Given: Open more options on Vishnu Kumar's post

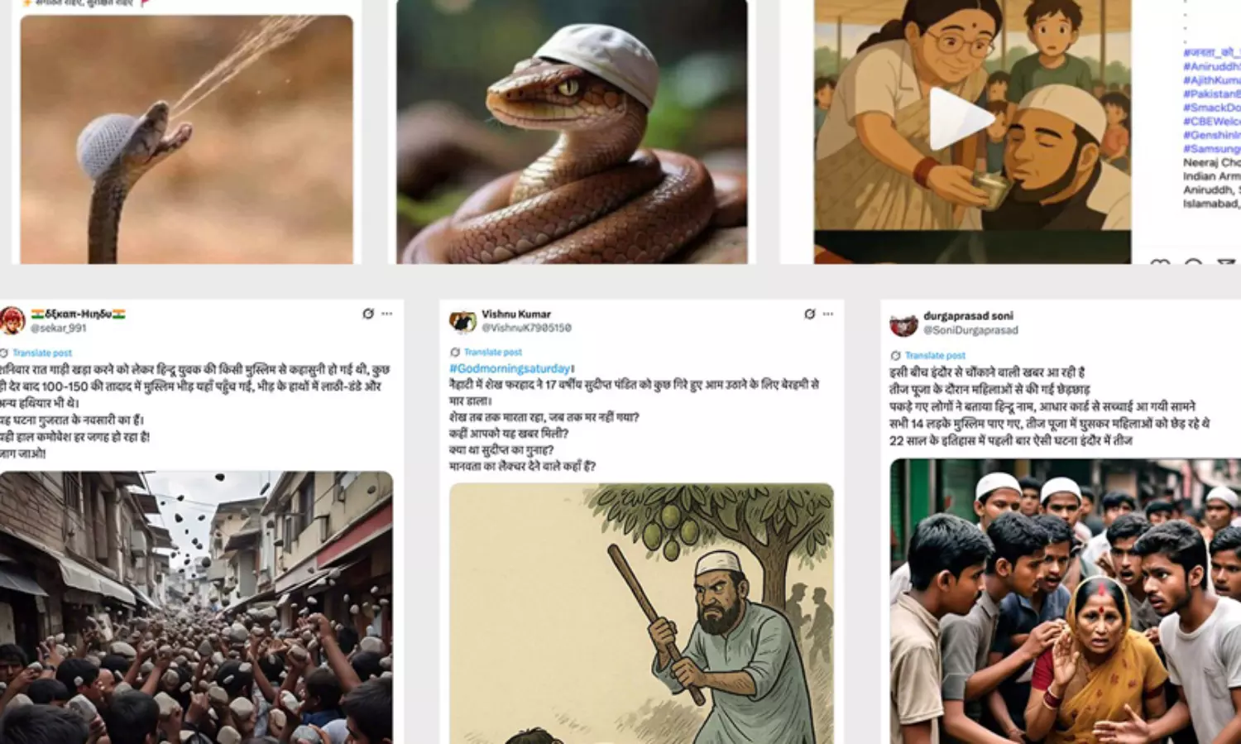Looking at the screenshot, I should pos(827,313).
